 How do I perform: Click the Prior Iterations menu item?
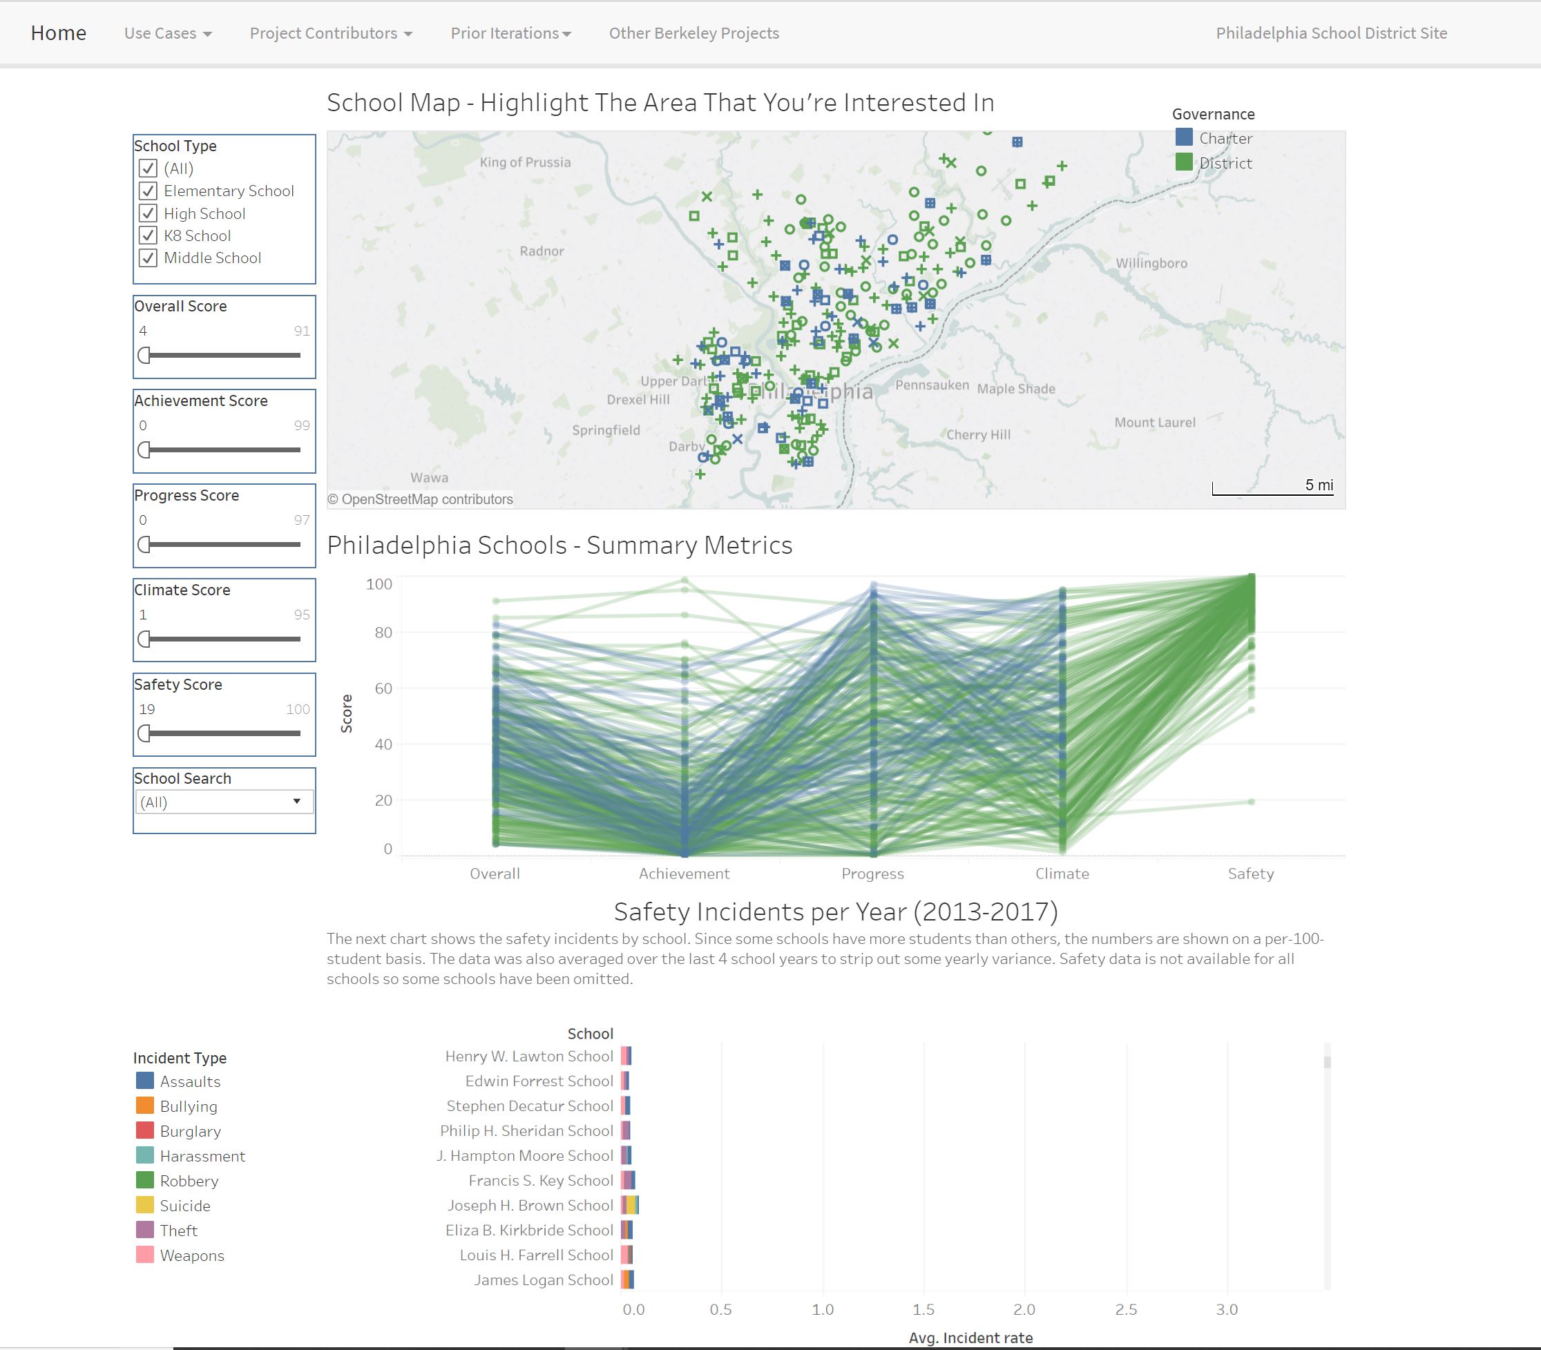point(510,32)
